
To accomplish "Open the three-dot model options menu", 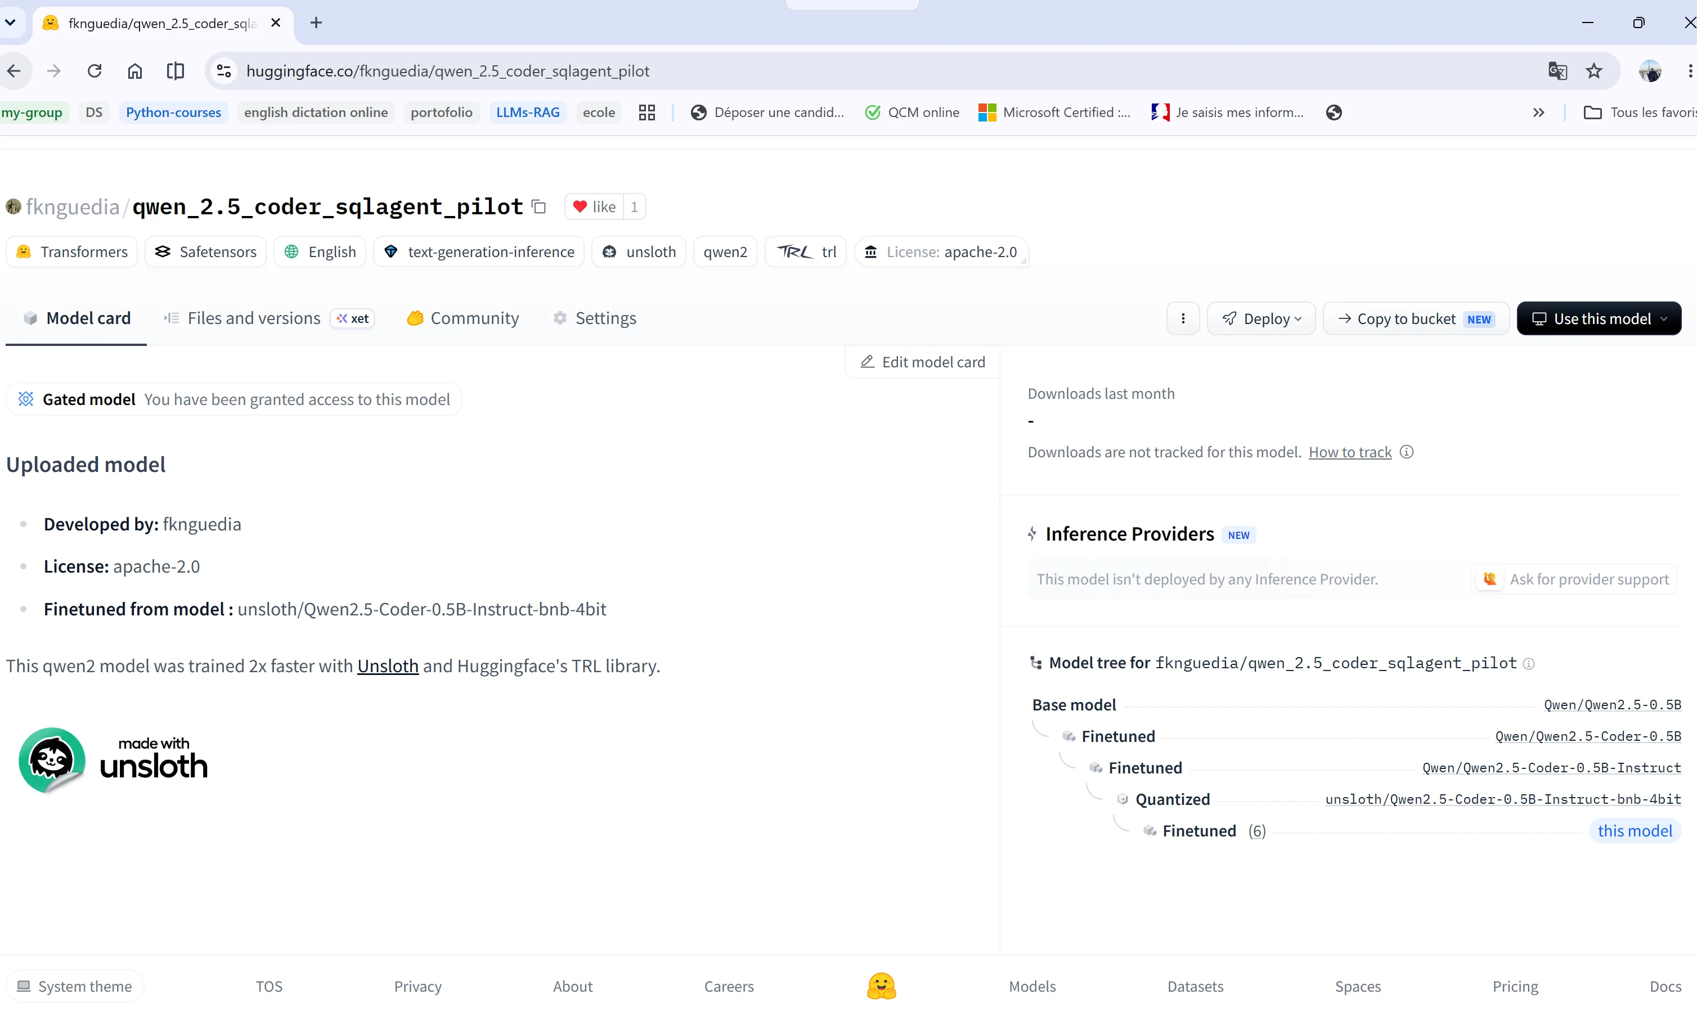I will [x=1183, y=319].
